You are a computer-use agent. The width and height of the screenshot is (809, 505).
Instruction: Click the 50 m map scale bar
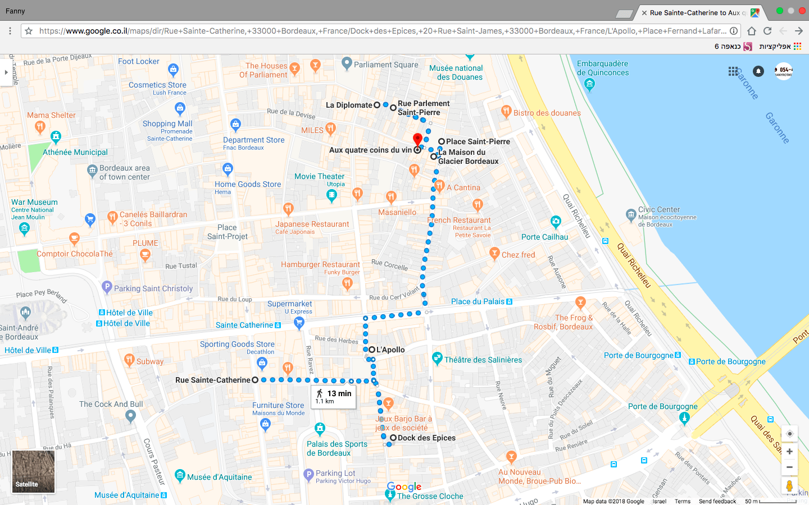(x=770, y=501)
